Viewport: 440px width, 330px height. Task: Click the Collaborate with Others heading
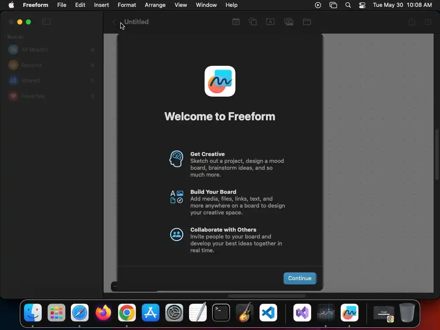pyautogui.click(x=223, y=229)
